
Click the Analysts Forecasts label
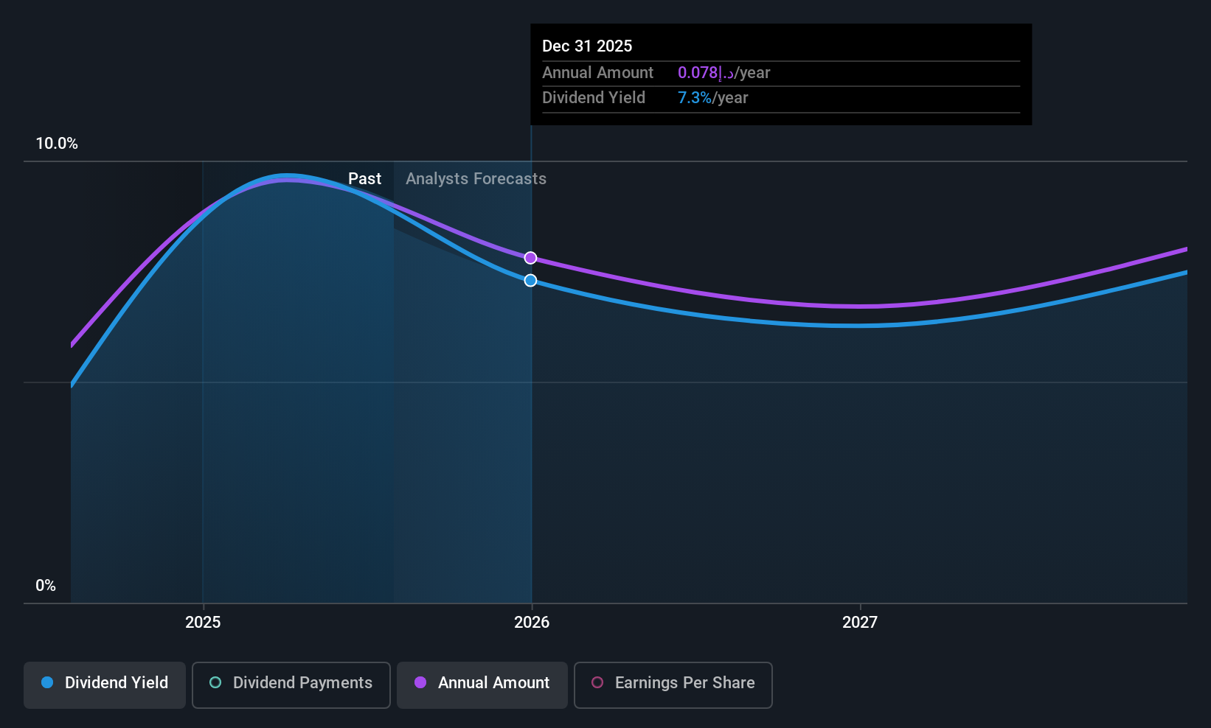tap(476, 179)
